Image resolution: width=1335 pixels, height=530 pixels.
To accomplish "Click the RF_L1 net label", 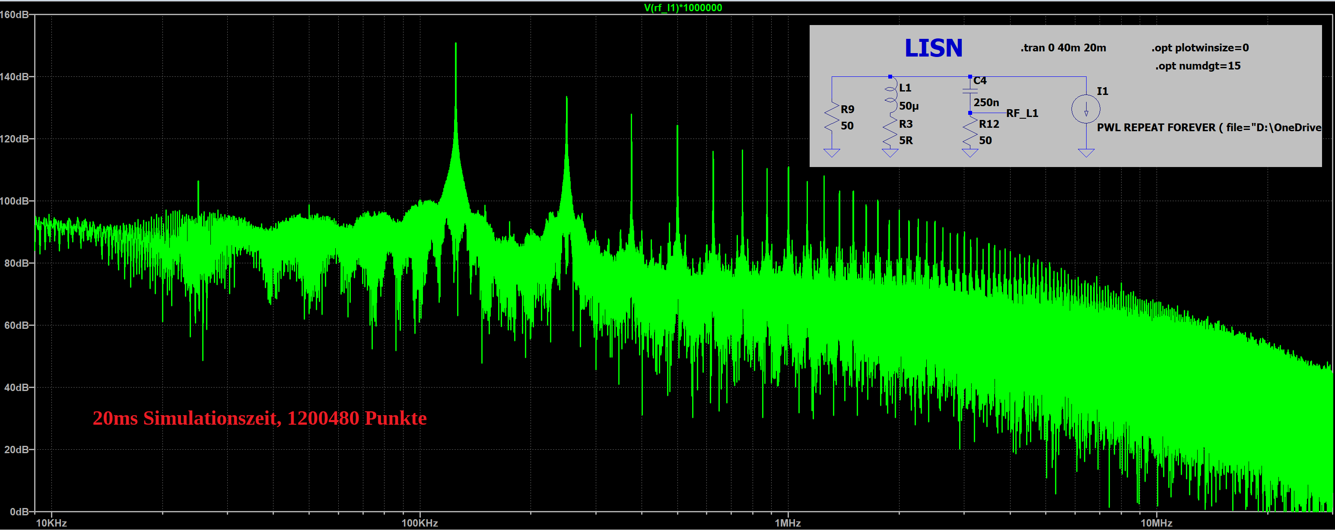I will 1022,114.
